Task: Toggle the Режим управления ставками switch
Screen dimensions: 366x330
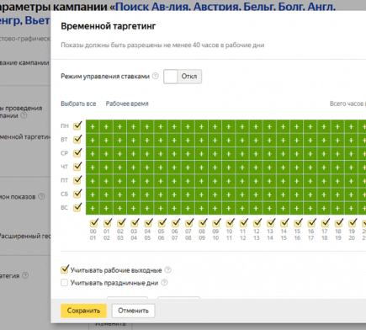Action: pyautogui.click(x=183, y=77)
